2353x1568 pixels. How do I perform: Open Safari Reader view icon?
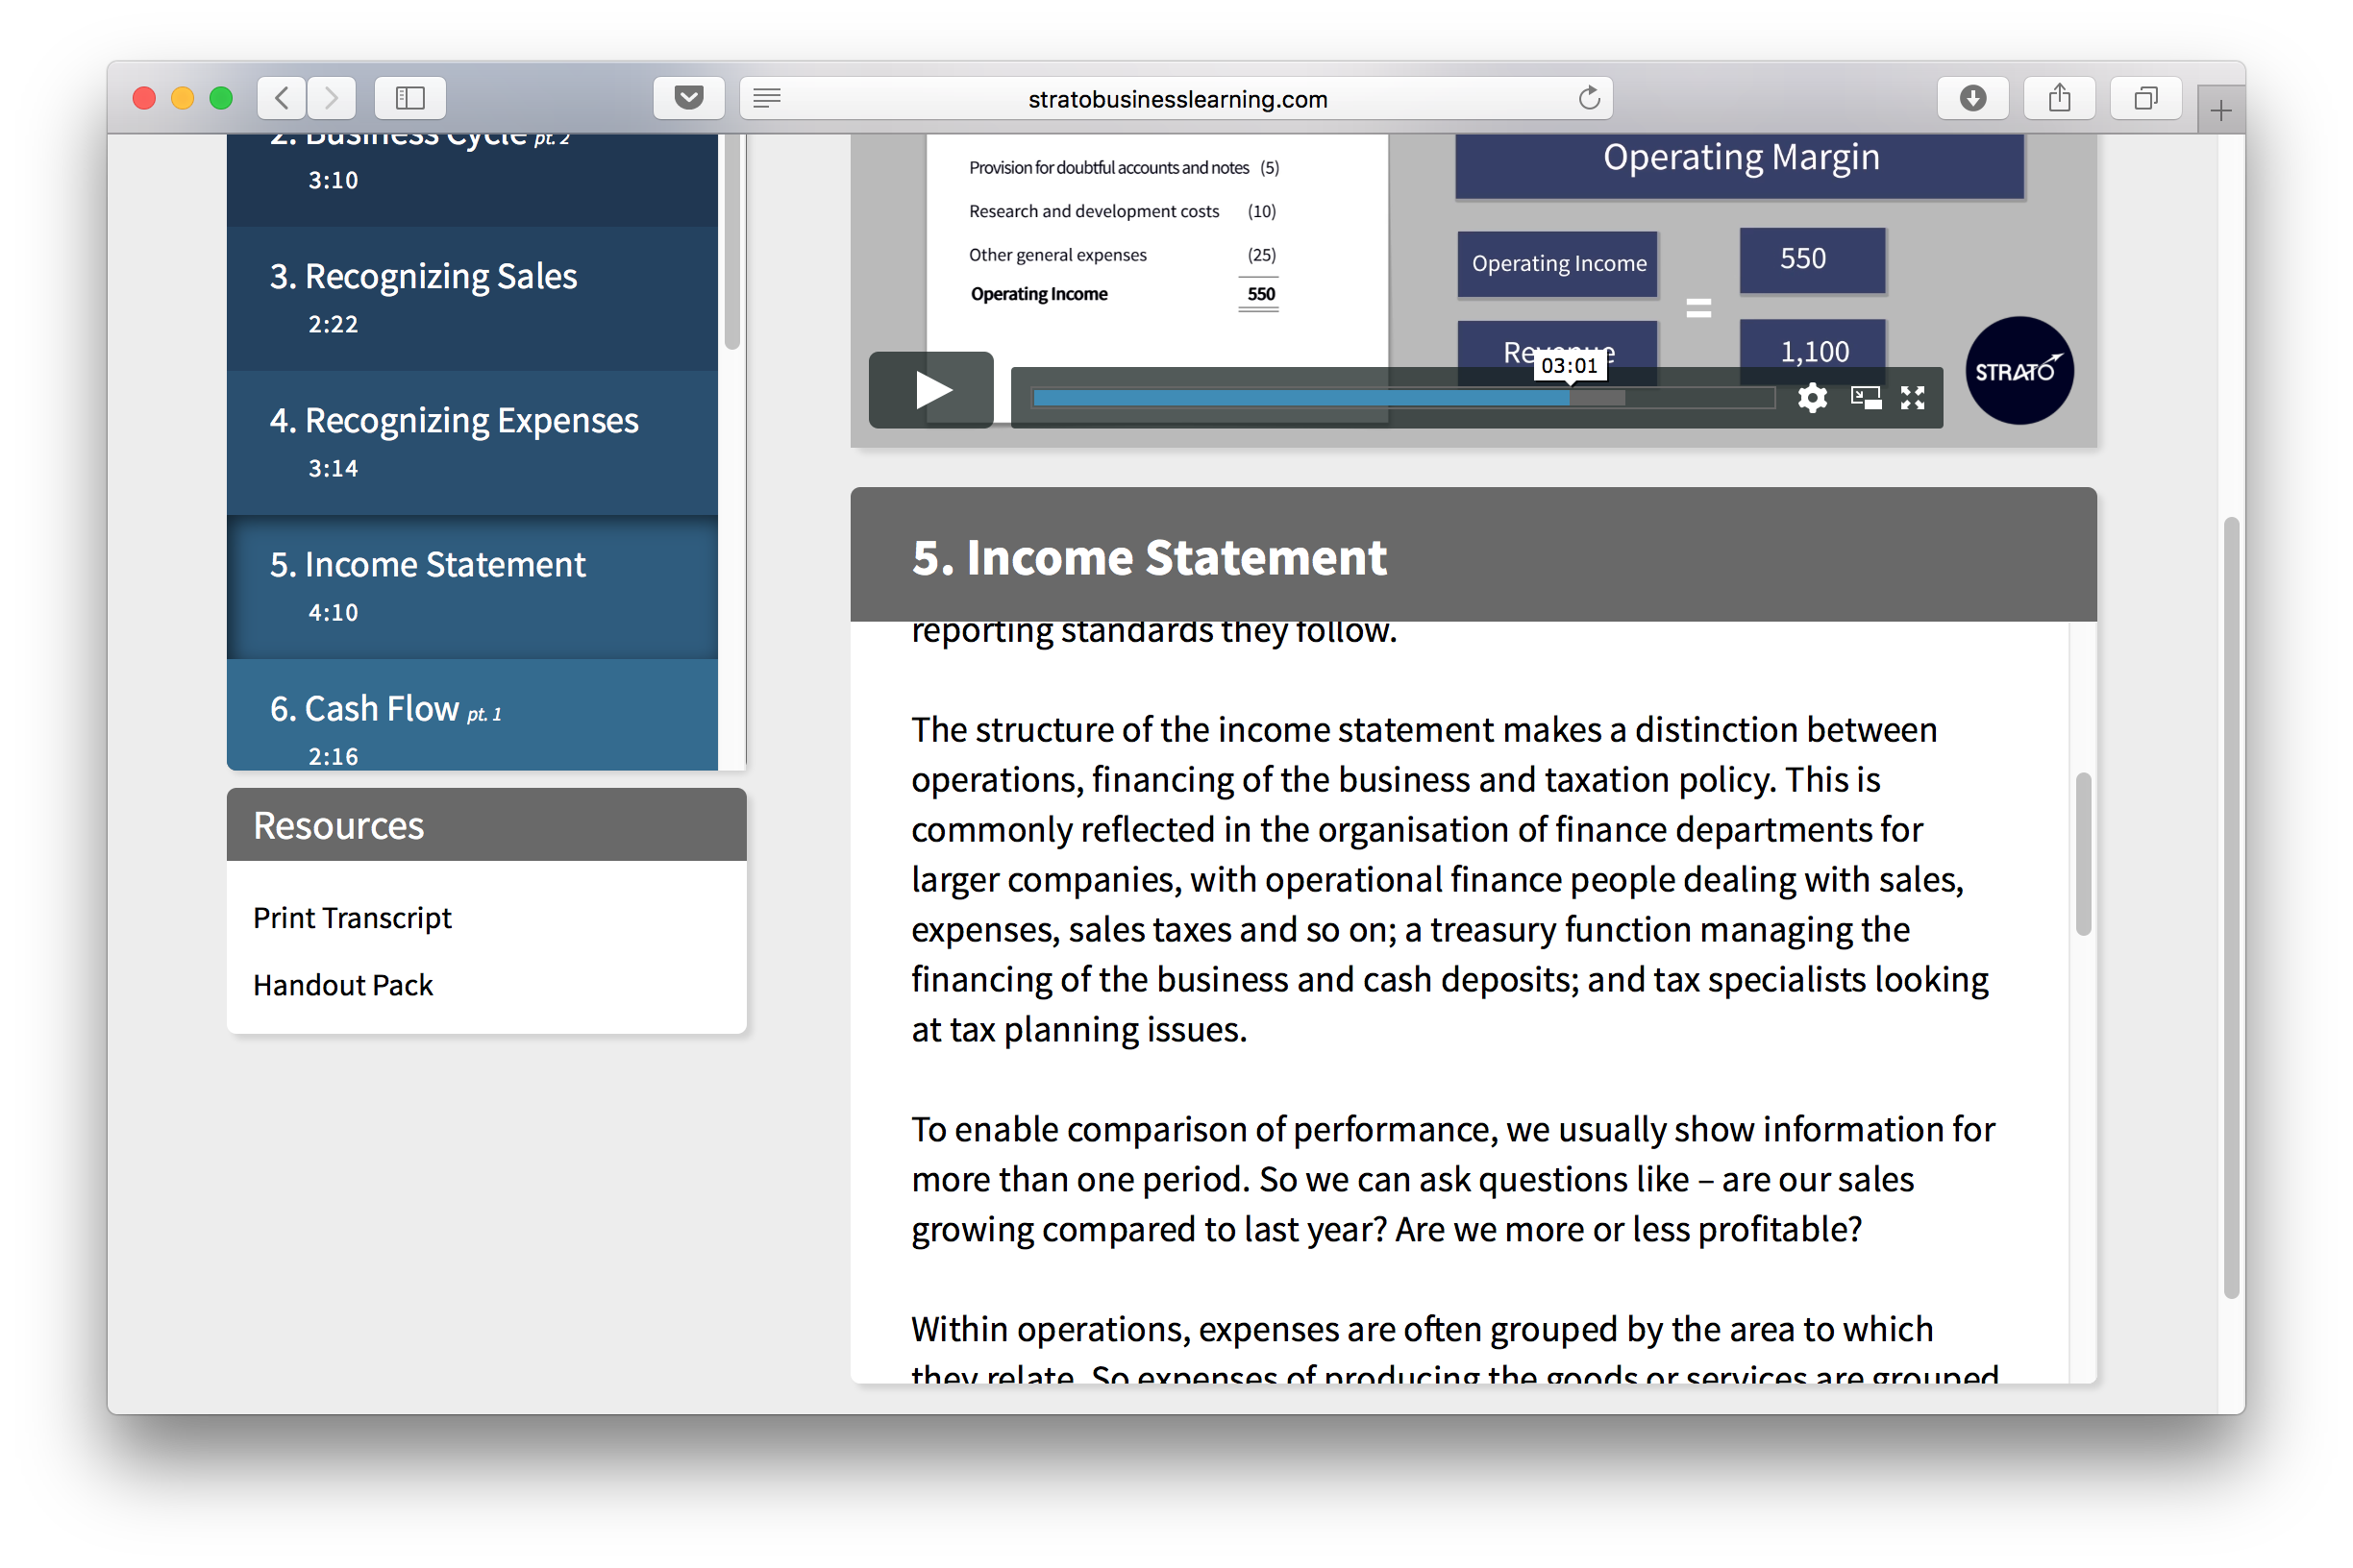coord(767,98)
